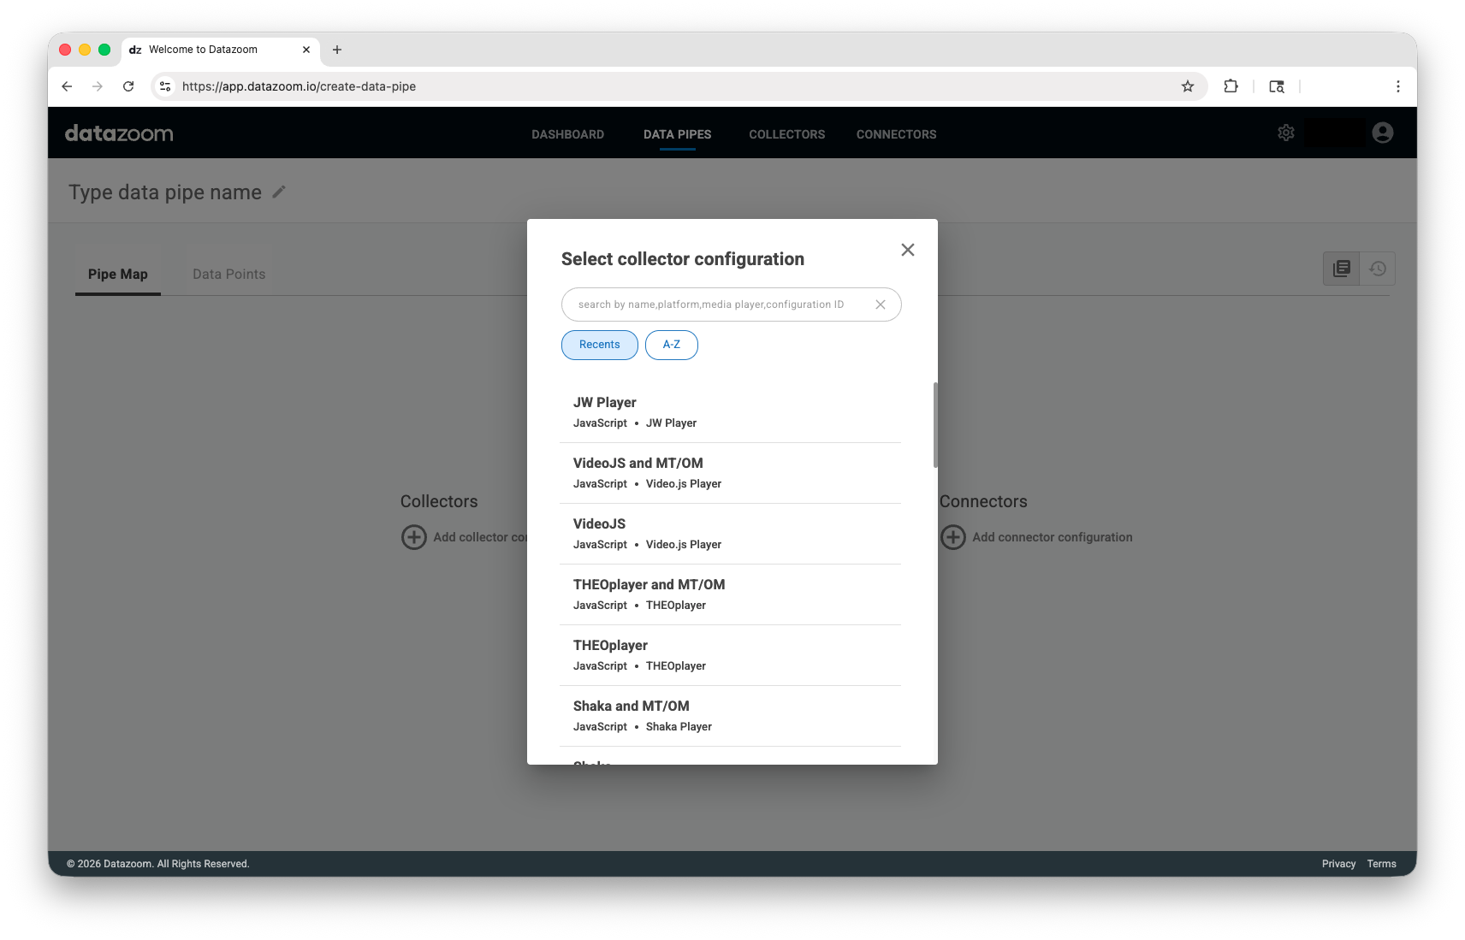Click the Datazoom logo
Viewport: 1465px width, 940px height.
119,133
